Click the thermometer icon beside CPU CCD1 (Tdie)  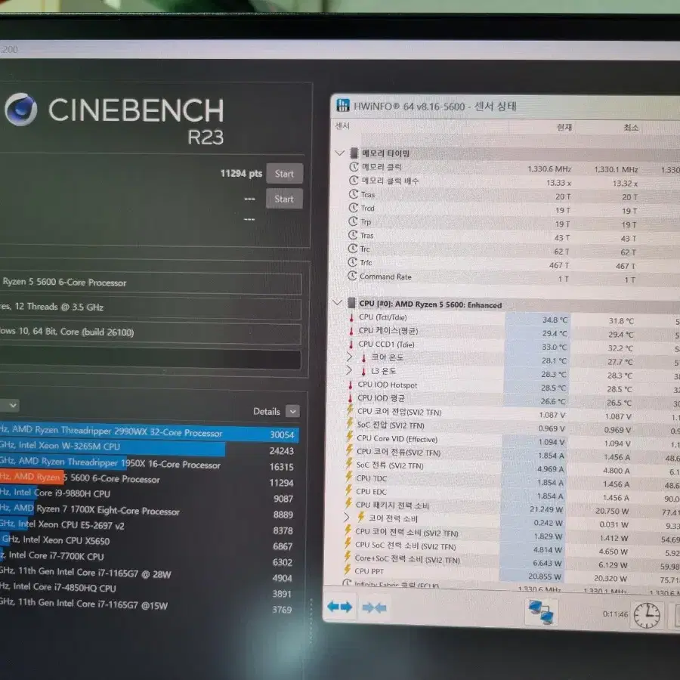[x=351, y=345]
